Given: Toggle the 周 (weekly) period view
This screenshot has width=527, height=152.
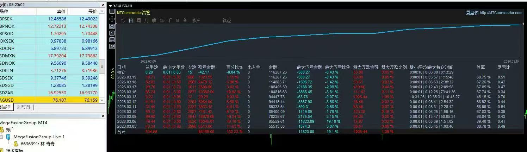Looking at the screenshot, I should pyautogui.click(x=139, y=21).
